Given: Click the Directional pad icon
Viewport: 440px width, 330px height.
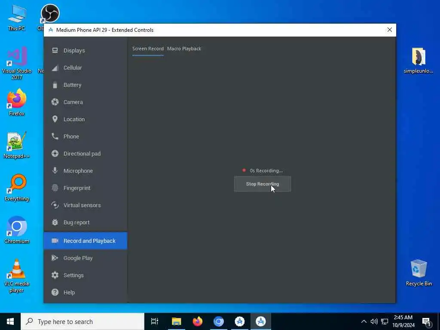Looking at the screenshot, I should (x=55, y=153).
